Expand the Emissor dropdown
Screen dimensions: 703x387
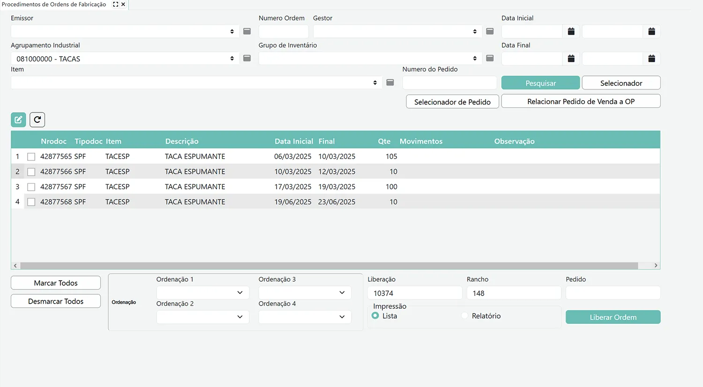232,31
